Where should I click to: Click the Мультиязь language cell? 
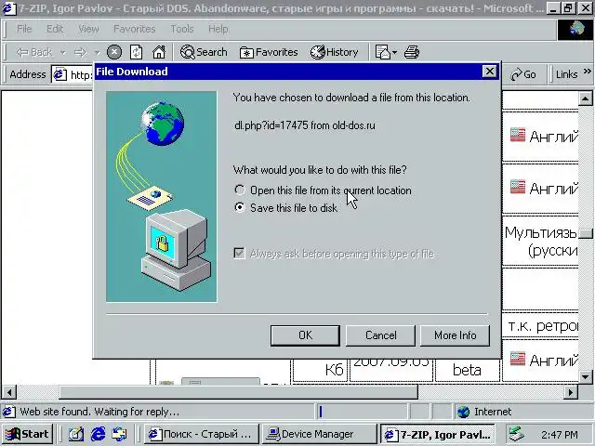point(541,241)
